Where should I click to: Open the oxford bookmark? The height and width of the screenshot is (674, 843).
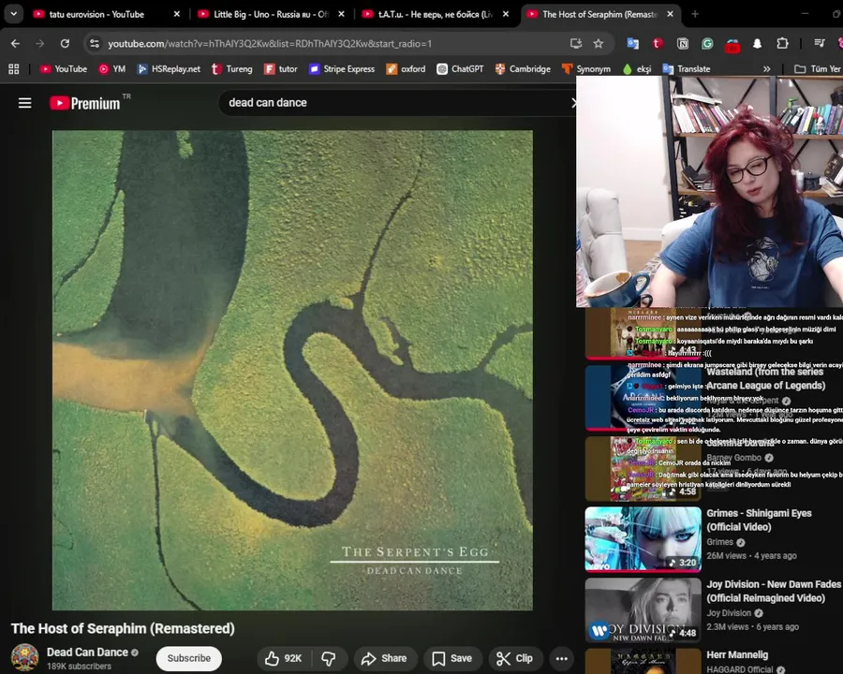[406, 68]
